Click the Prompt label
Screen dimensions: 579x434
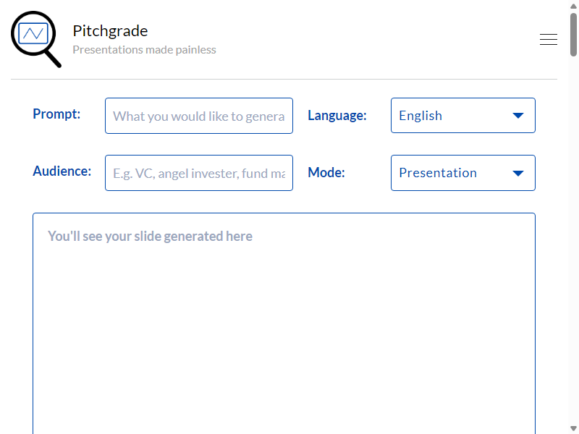coord(56,114)
